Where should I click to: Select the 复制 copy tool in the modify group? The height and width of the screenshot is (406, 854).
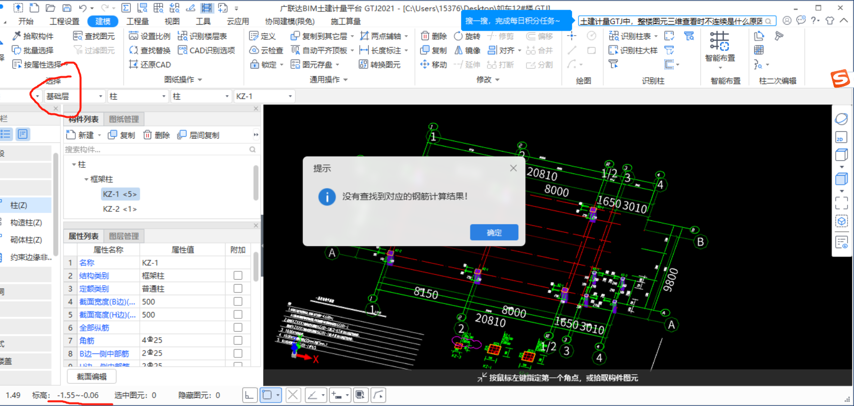pos(434,50)
